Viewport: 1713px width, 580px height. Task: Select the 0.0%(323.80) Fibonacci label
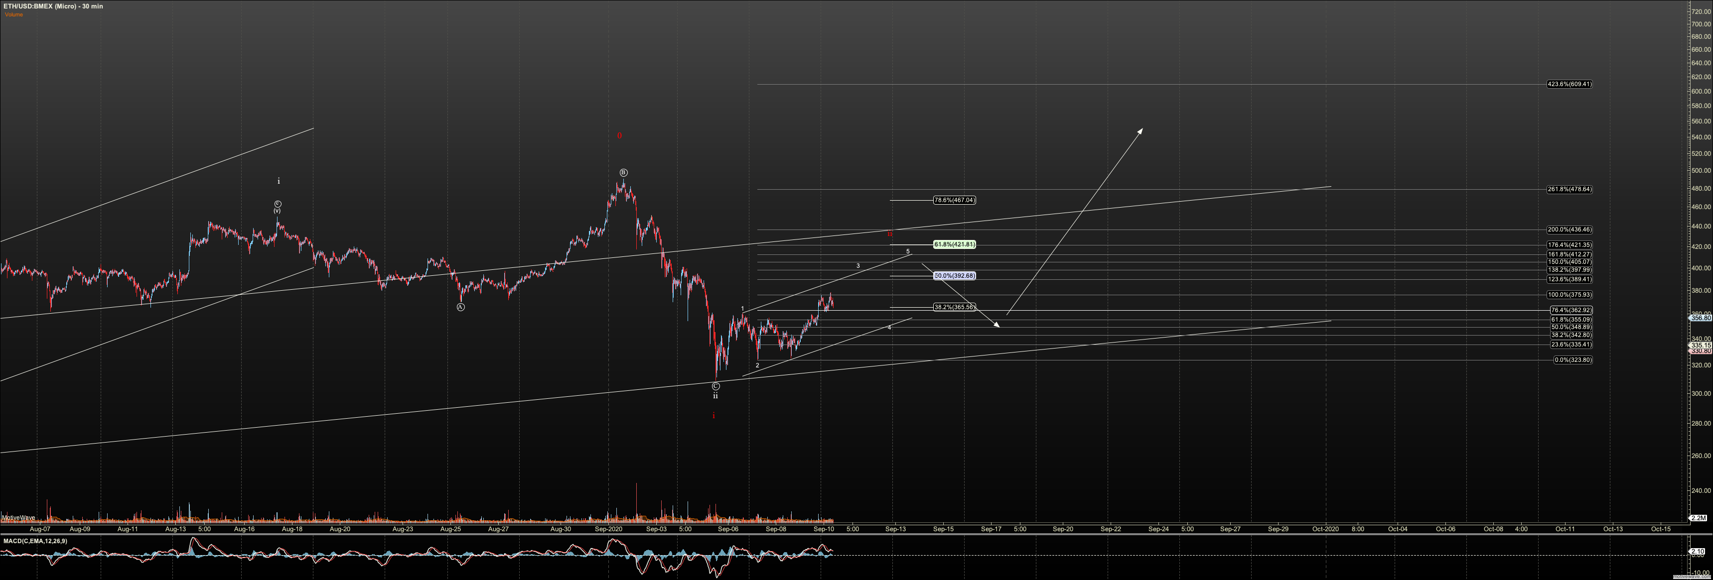[x=1572, y=360]
